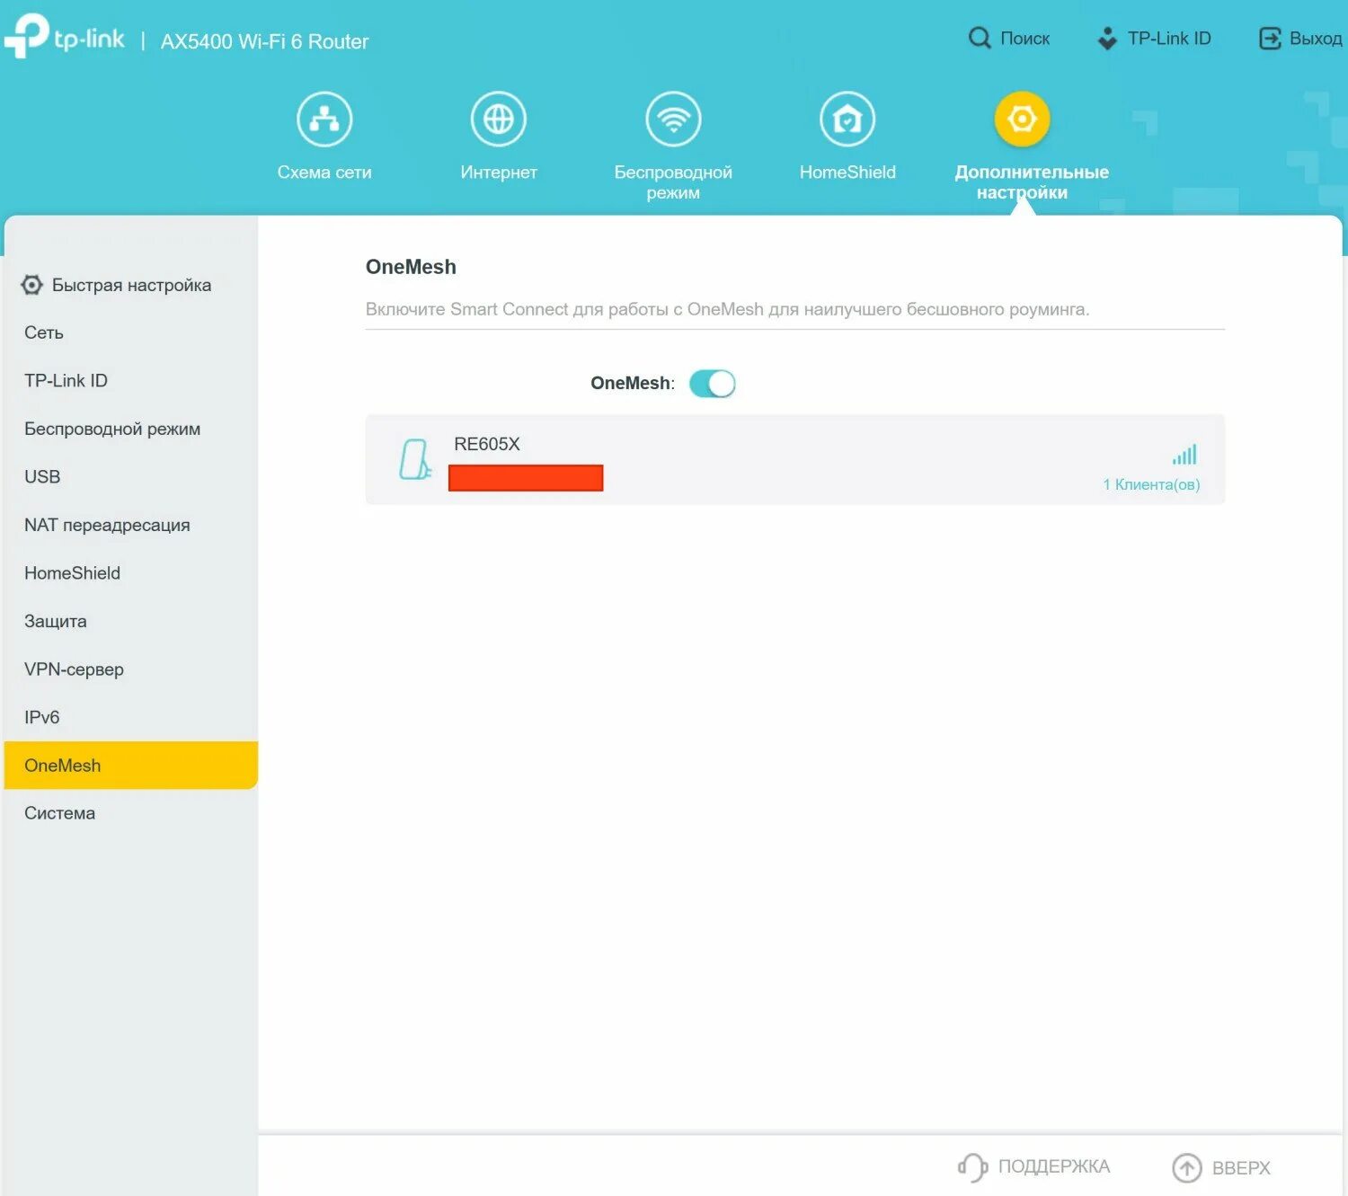Image resolution: width=1348 pixels, height=1196 pixels.
Task: Click the RE605X device name
Action: pos(487,444)
